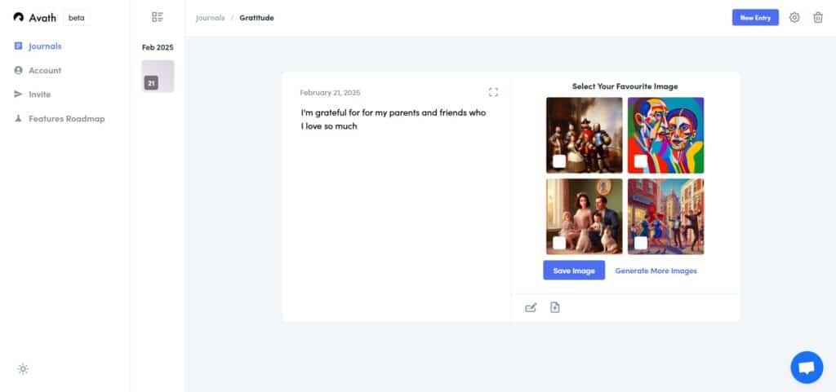Click the Feb 2025 month label
The image size is (836, 392).
pyautogui.click(x=158, y=47)
